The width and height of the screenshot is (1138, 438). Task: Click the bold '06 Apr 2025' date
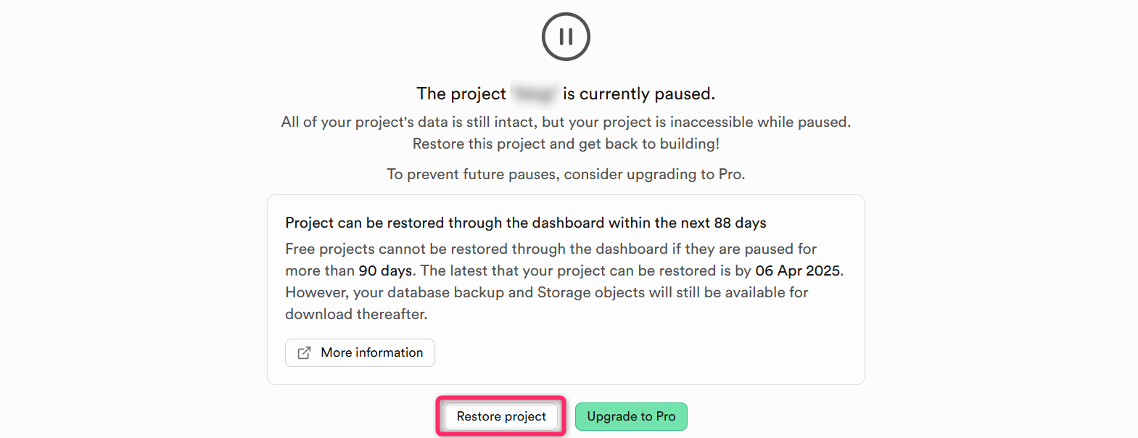797,270
